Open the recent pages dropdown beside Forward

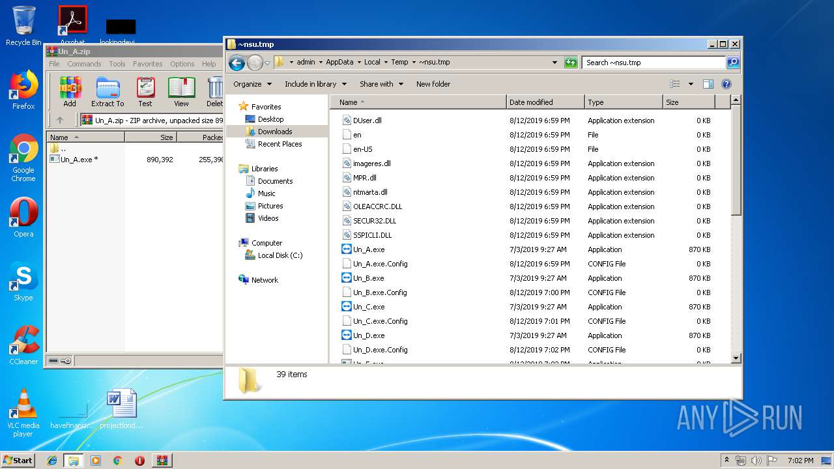click(267, 63)
